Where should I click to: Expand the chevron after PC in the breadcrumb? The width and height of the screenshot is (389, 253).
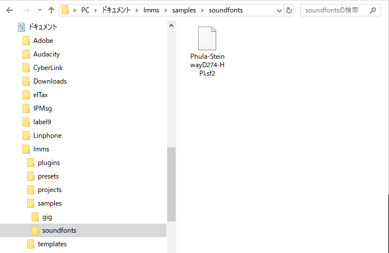95,10
